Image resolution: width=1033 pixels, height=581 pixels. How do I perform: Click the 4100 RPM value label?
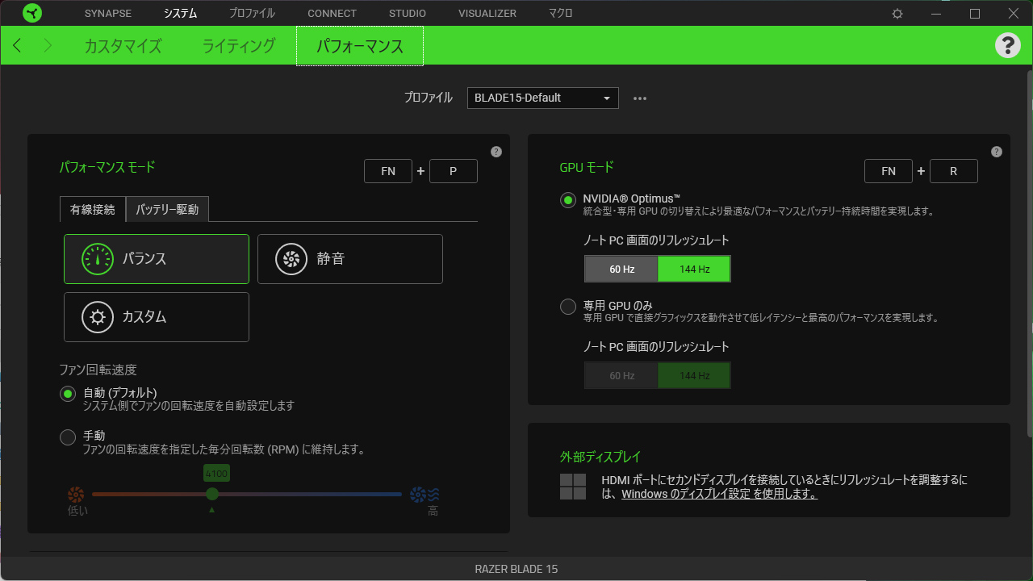coord(216,473)
